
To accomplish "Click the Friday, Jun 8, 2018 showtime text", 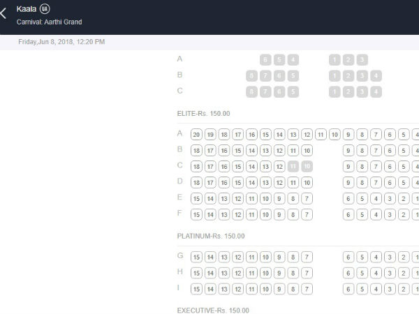I will click(62, 42).
